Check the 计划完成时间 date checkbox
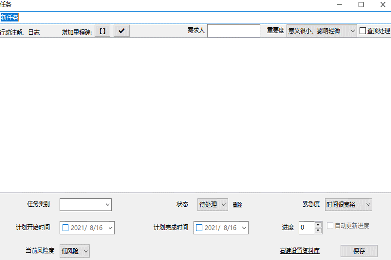 coord(199,228)
